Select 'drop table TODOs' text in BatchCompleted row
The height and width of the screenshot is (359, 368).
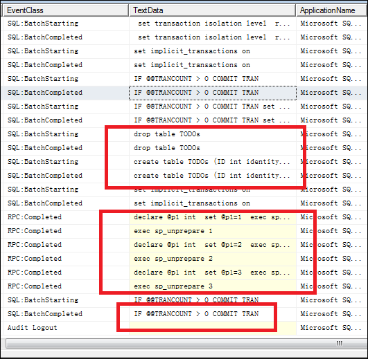(167, 148)
